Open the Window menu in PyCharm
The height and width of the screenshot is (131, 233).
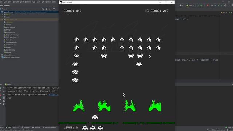pos(48,2)
